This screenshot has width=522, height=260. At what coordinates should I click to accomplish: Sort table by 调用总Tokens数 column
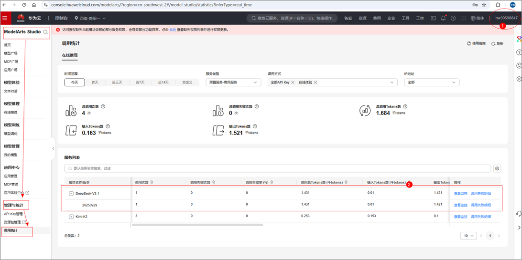347,182
